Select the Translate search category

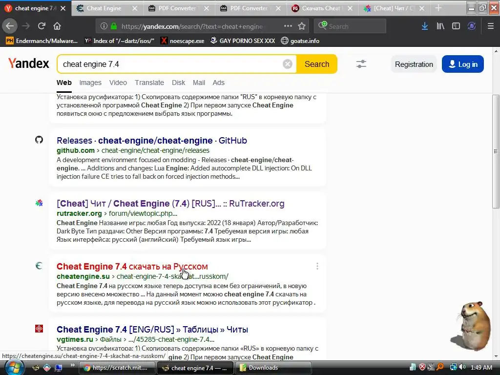tap(149, 83)
